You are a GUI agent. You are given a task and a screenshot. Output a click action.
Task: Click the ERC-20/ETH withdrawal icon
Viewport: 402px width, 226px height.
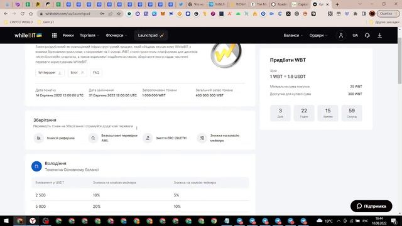[148, 138]
